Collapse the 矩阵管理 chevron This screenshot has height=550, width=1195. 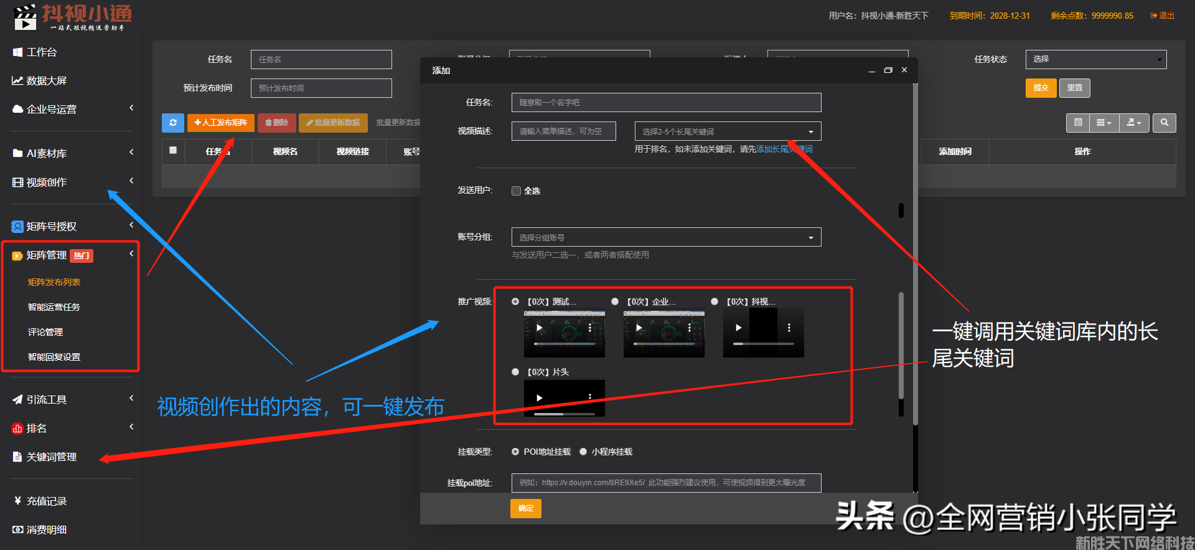coord(131,254)
